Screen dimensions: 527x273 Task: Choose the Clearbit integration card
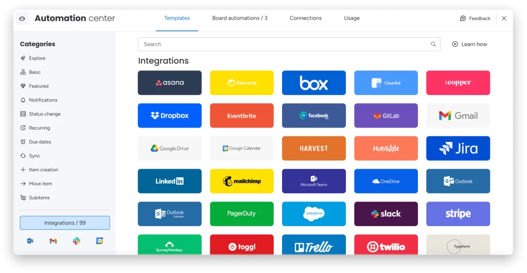click(x=386, y=83)
